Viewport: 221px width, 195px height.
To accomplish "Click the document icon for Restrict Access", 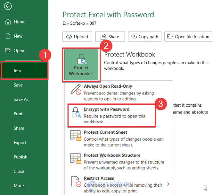I will point(76,182).
